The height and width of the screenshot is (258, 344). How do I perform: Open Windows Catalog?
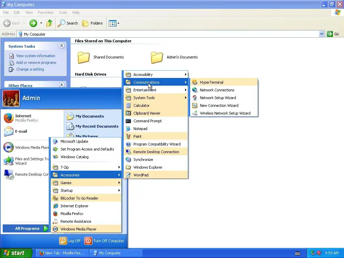click(x=86, y=157)
